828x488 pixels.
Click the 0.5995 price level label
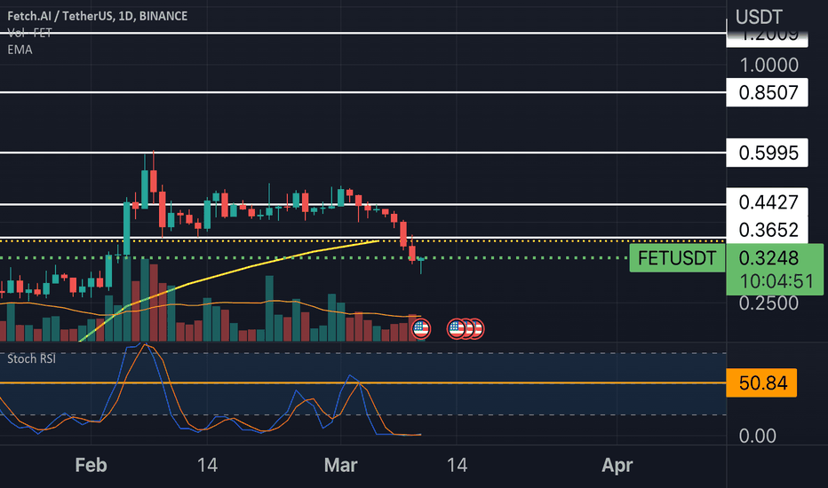tap(768, 153)
